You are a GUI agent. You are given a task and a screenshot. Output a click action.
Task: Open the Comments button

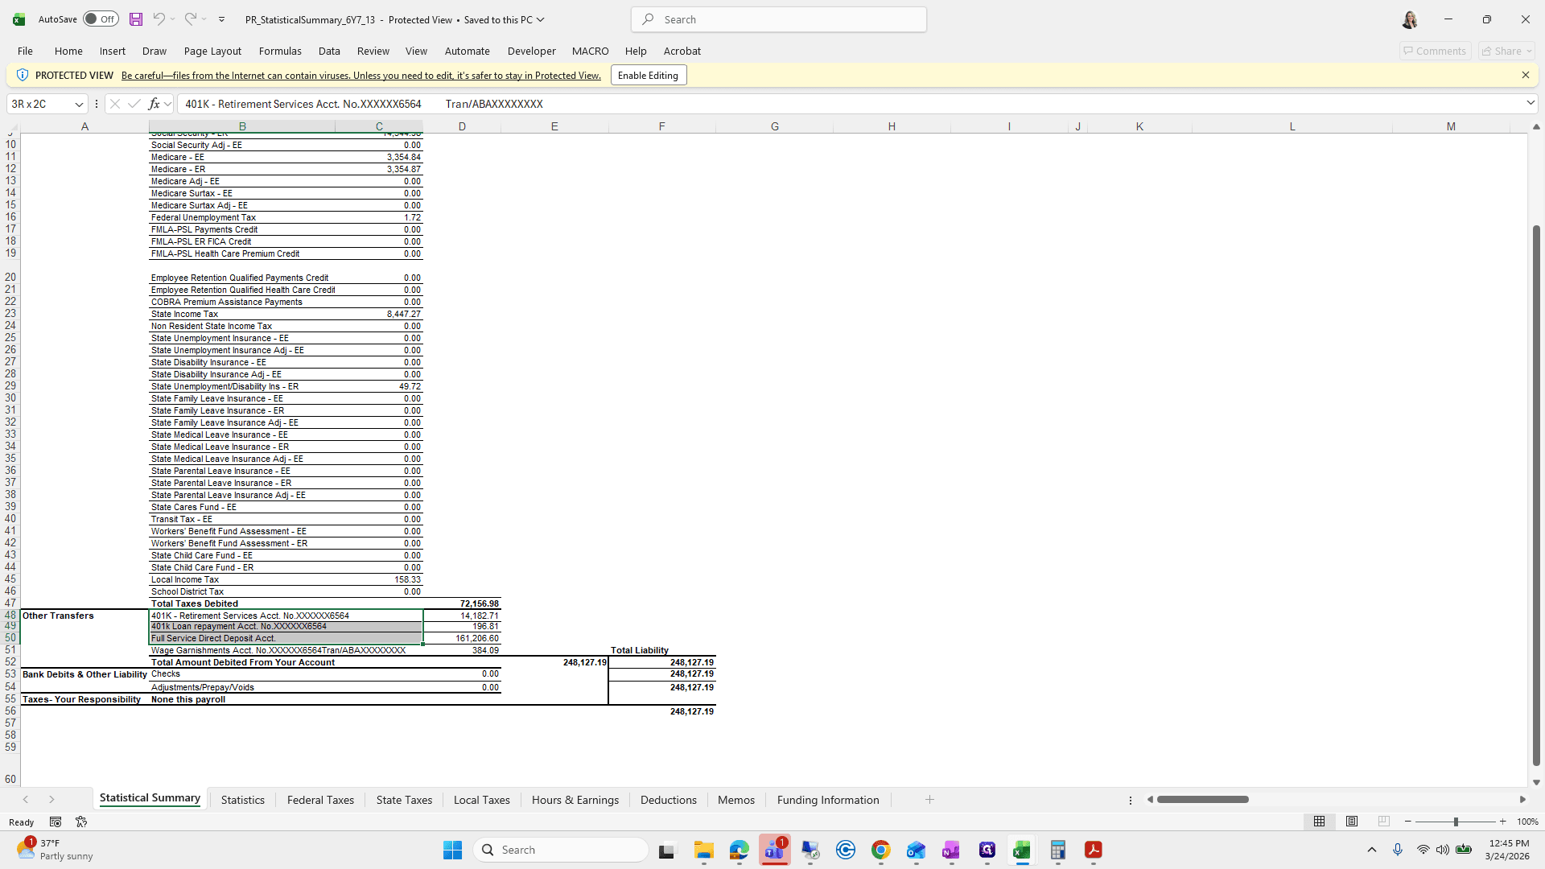pyautogui.click(x=1435, y=51)
